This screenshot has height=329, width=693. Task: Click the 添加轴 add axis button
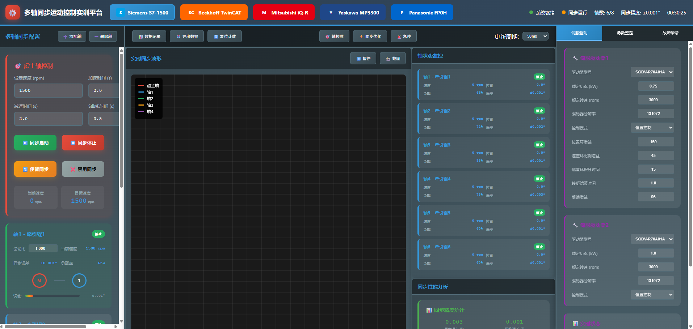click(72, 37)
